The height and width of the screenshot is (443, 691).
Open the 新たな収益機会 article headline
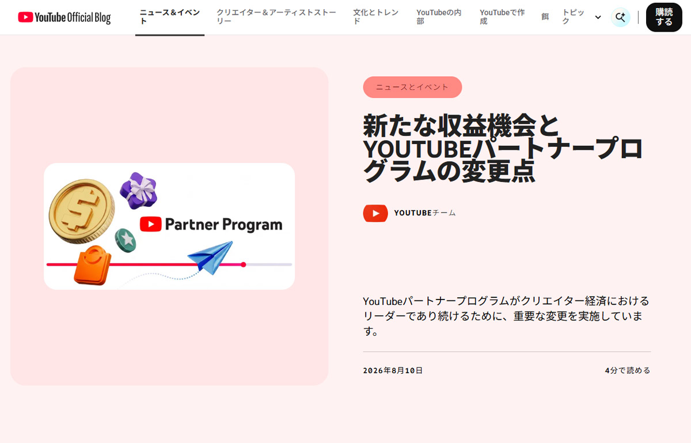(x=503, y=149)
